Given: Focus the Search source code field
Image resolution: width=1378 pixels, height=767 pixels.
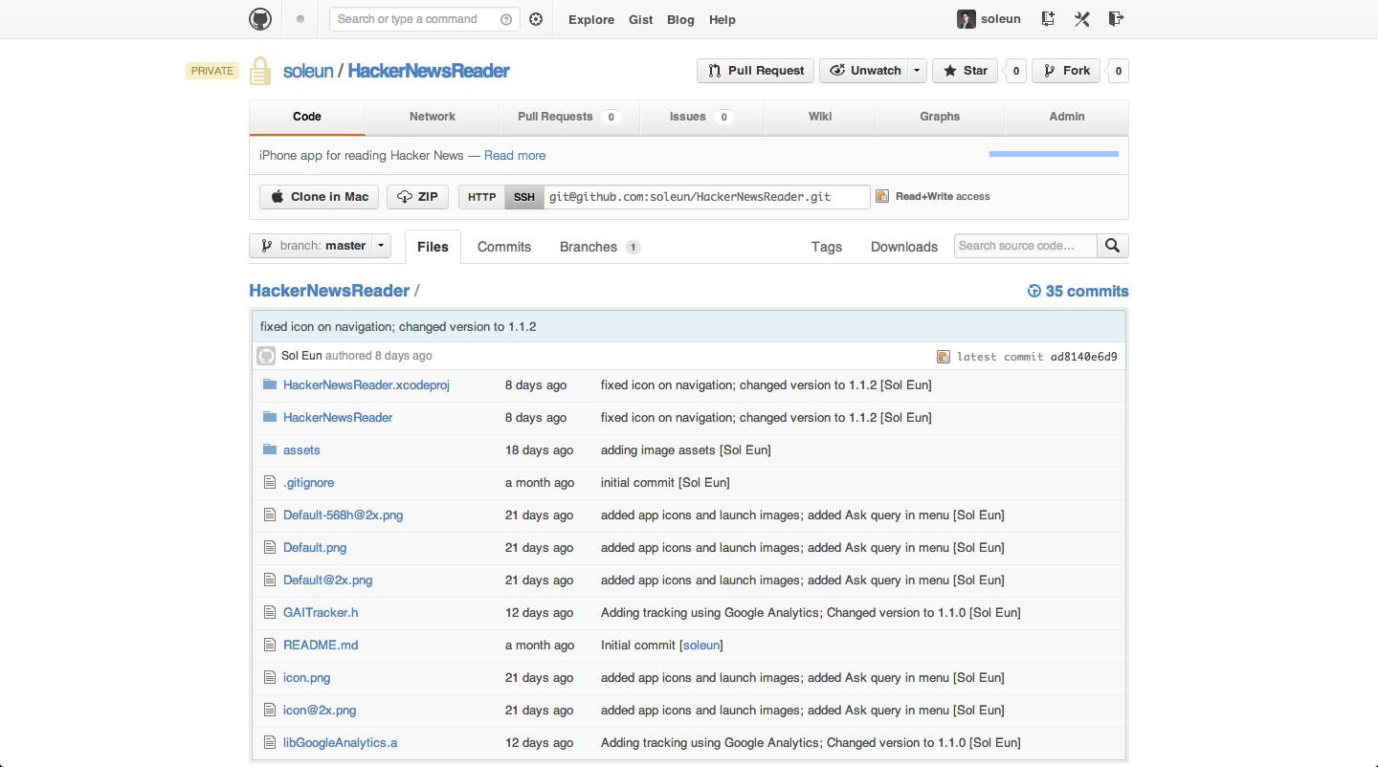Looking at the screenshot, I should [1025, 246].
